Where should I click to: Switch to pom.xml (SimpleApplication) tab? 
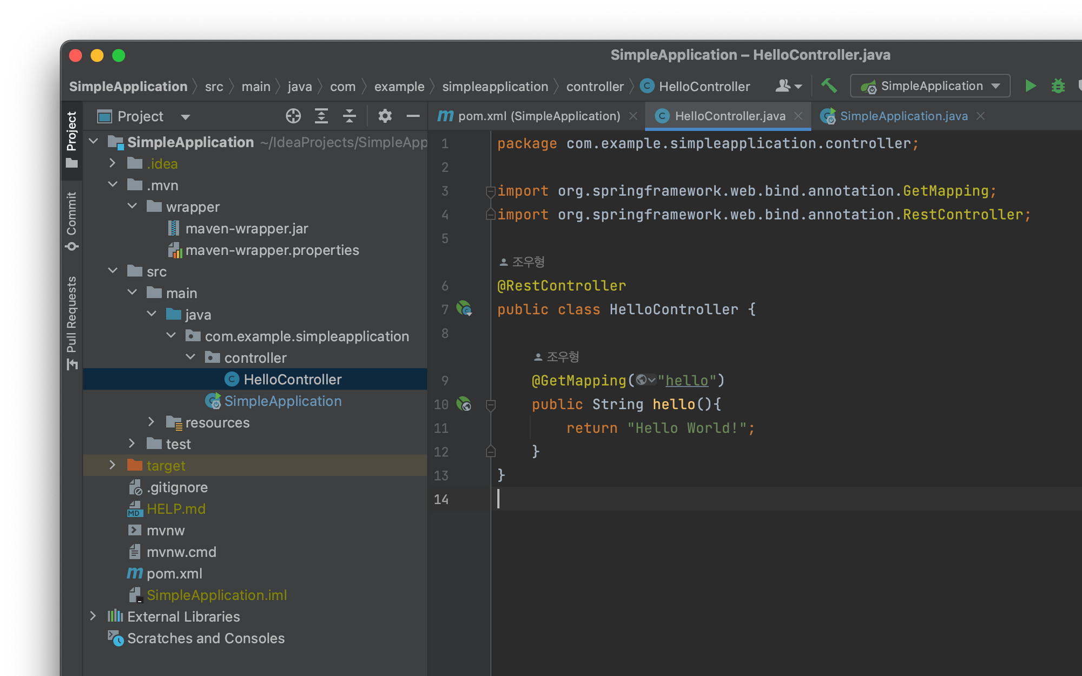pyautogui.click(x=538, y=116)
